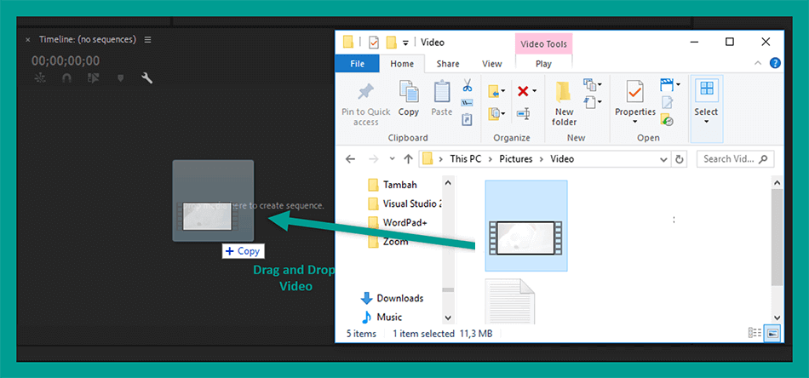
Task: Click the Edit icon in Open group
Action: 667,103
